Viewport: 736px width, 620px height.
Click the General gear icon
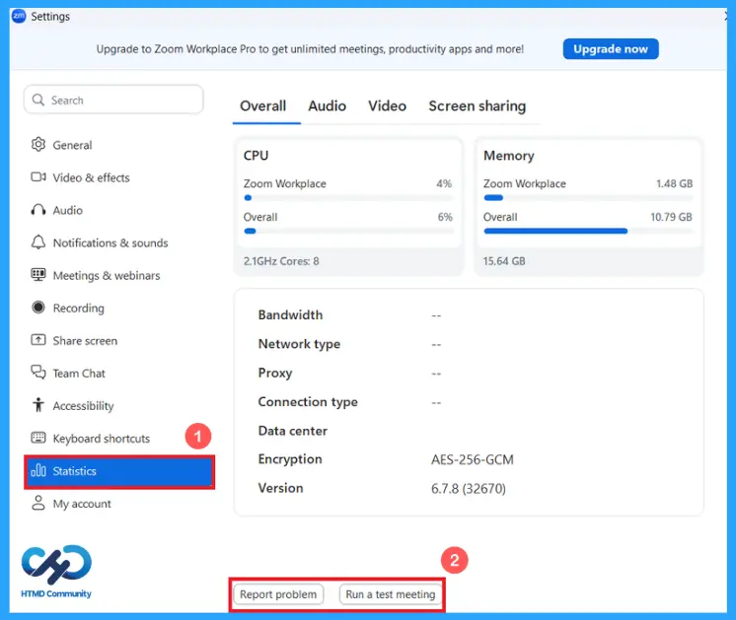click(38, 145)
